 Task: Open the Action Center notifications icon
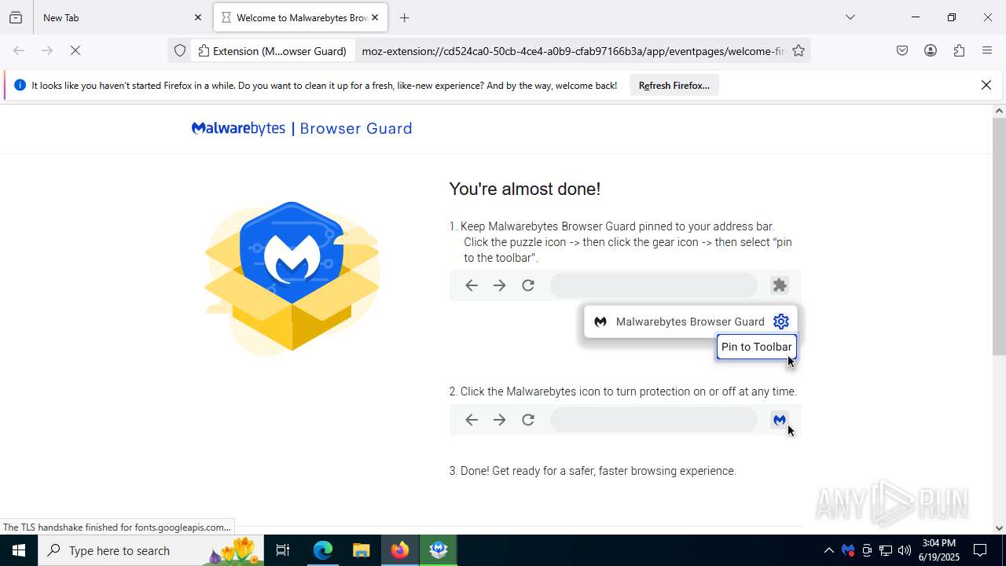click(981, 550)
